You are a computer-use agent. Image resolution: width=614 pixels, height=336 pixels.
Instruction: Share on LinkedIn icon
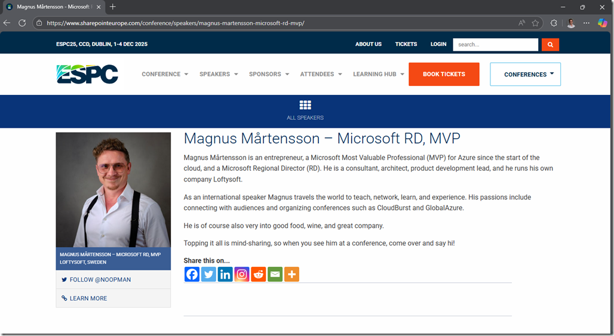(225, 274)
